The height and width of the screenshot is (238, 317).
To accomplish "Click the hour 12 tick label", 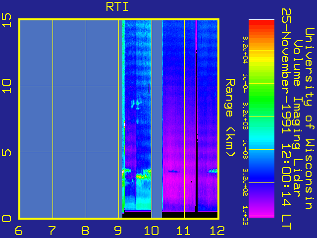I will point(217,231).
